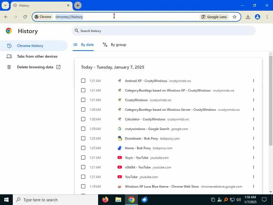The height and width of the screenshot is (205, 273).
Task: Open the Chrome profile avatar
Action: [257, 17]
